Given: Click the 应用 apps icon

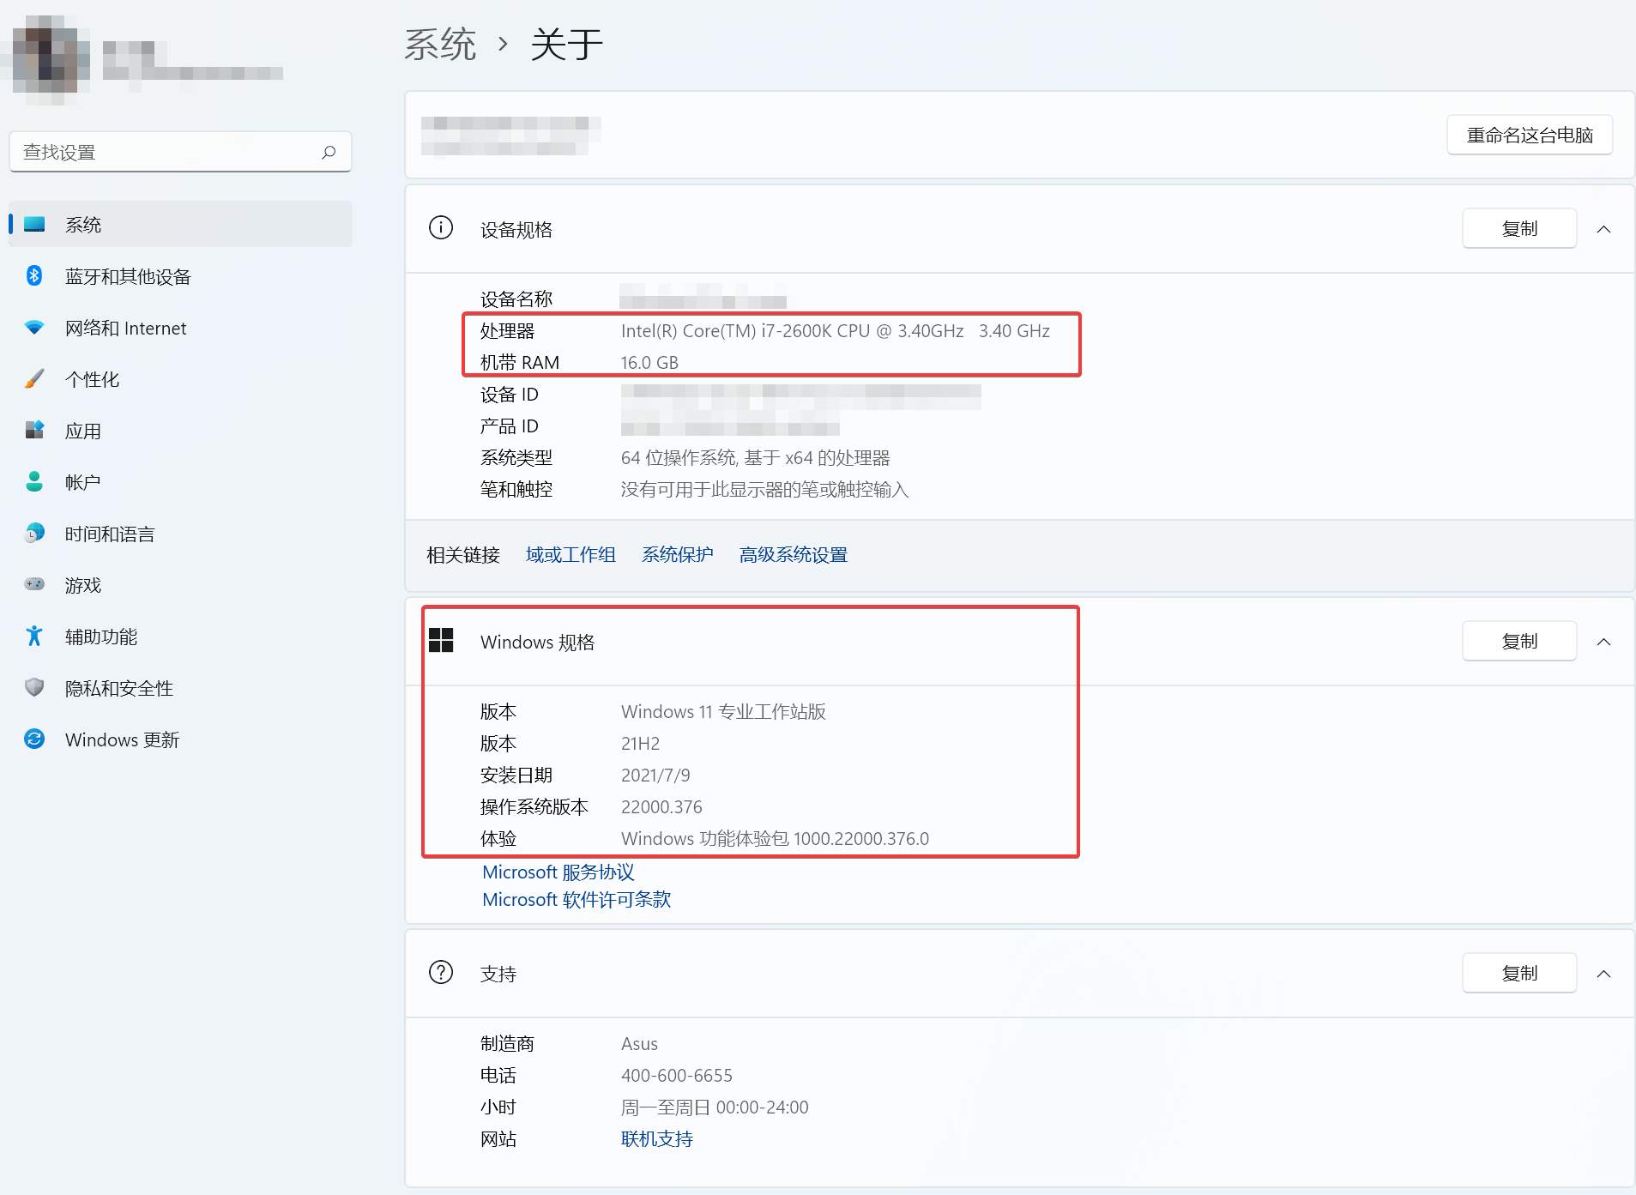Looking at the screenshot, I should point(34,430).
